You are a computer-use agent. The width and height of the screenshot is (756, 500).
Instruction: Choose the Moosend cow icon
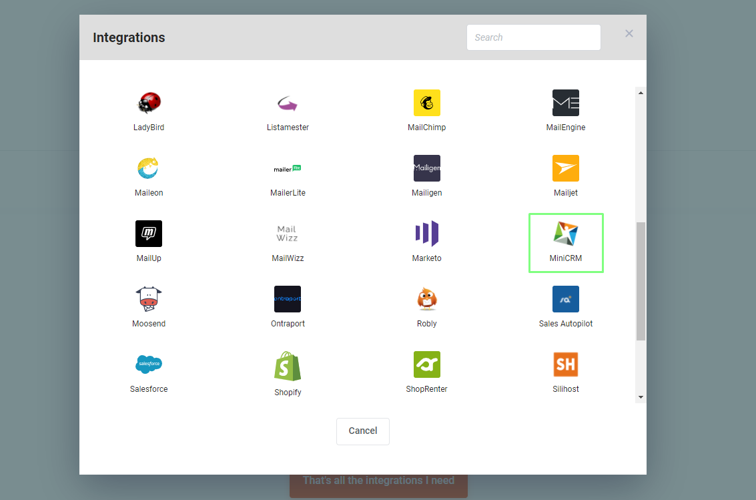[149, 299]
